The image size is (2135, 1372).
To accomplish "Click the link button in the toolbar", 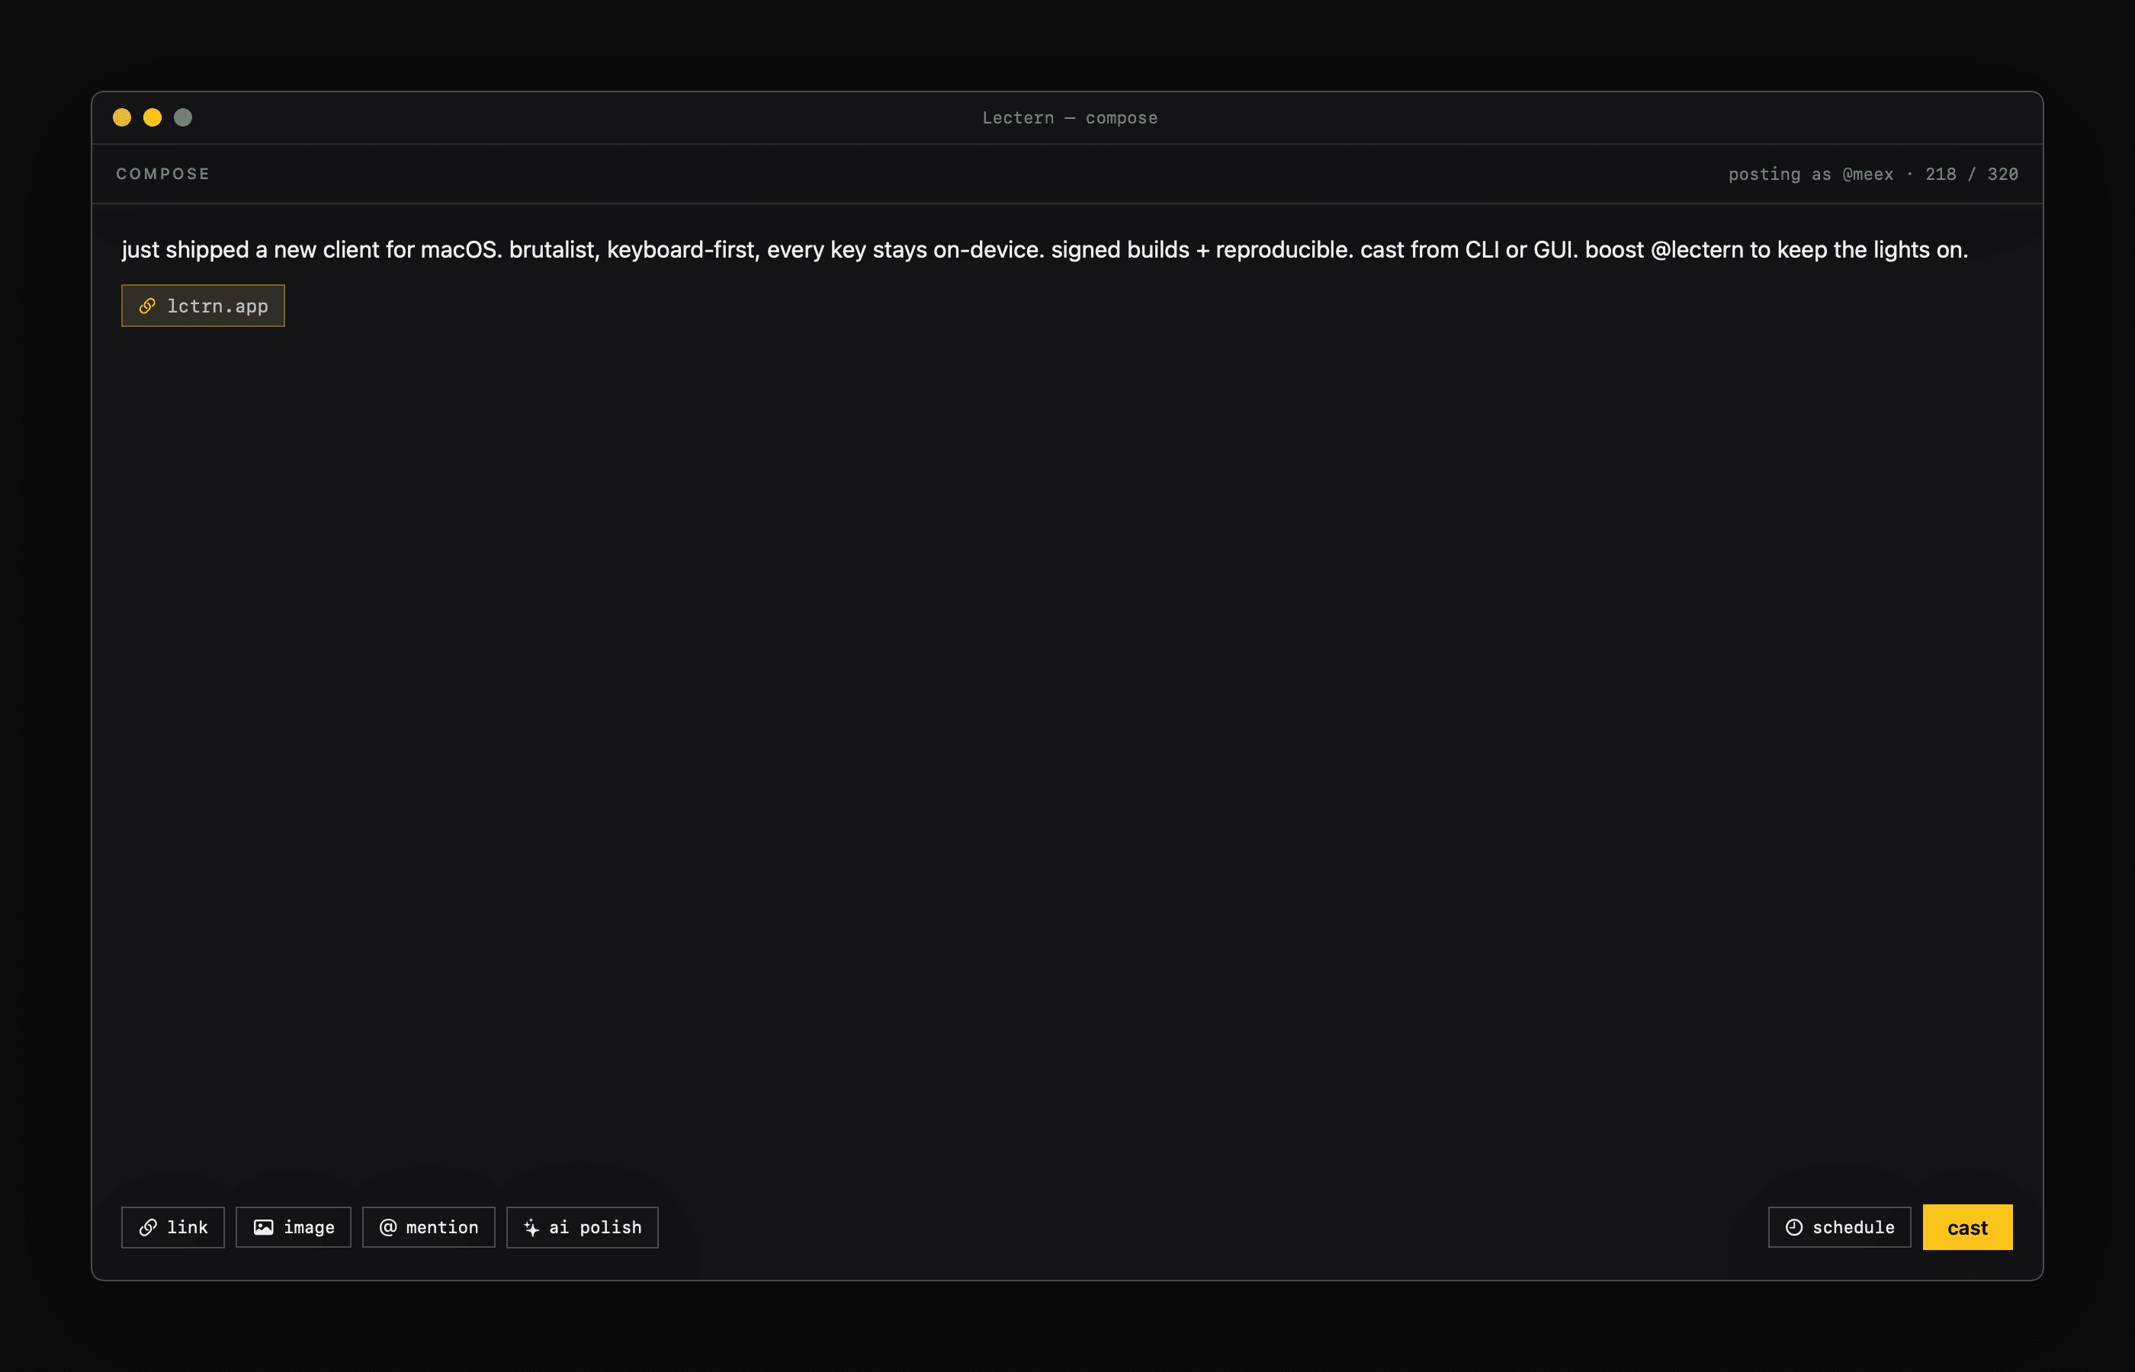I will pyautogui.click(x=173, y=1226).
